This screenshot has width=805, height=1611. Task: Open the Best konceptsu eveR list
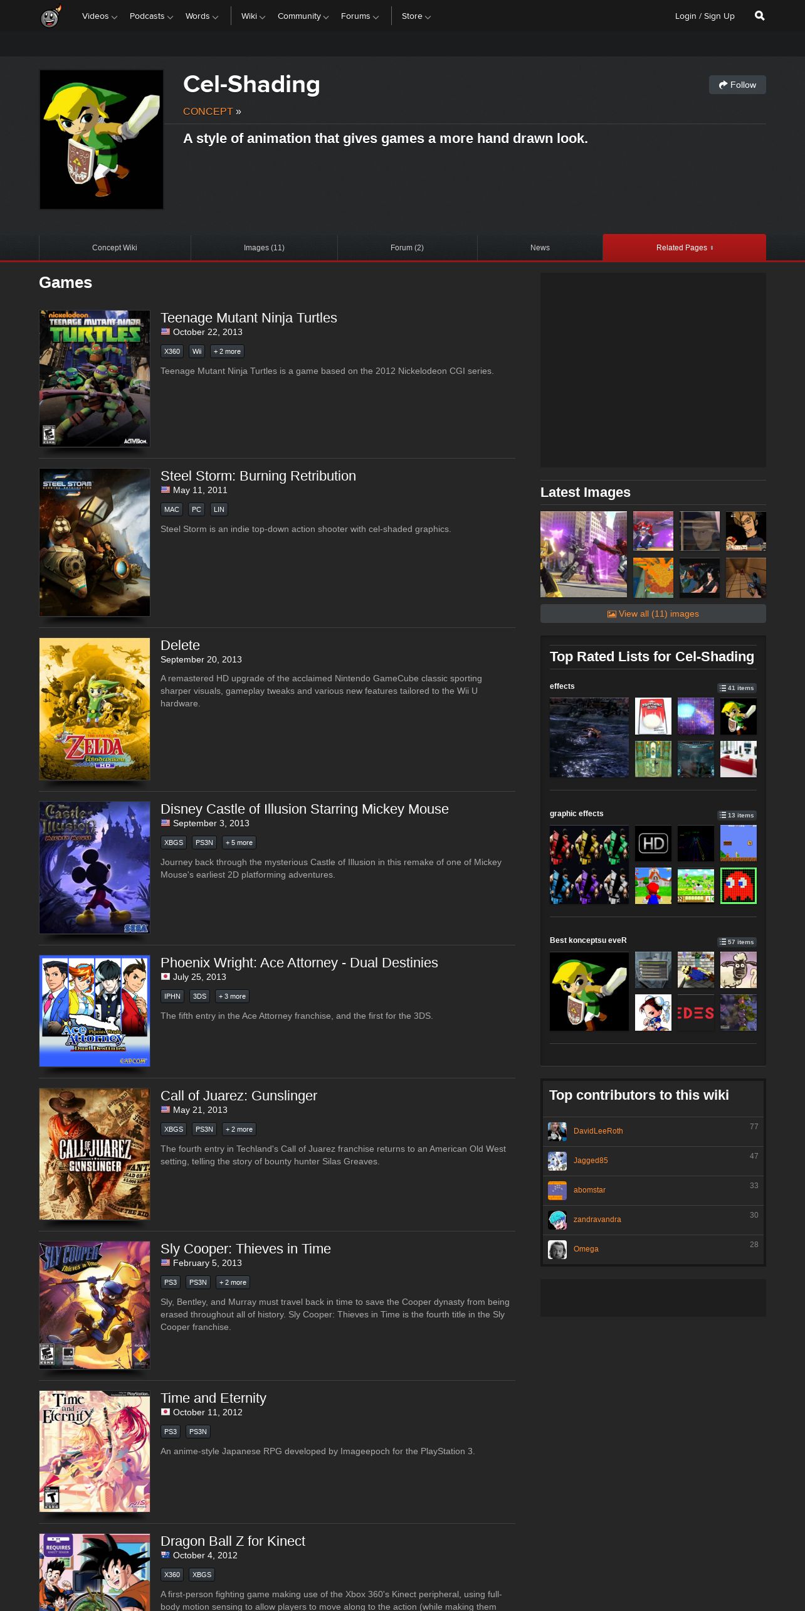(x=588, y=940)
